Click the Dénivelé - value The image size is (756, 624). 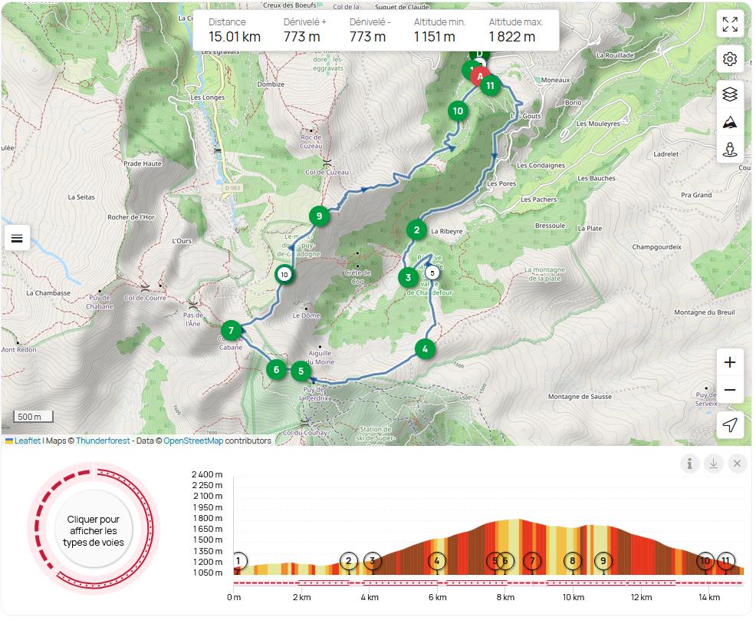click(x=368, y=37)
